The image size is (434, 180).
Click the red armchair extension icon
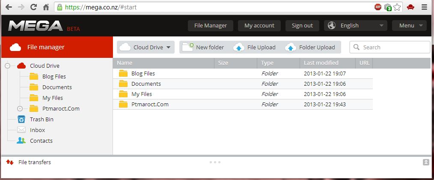[410, 7]
